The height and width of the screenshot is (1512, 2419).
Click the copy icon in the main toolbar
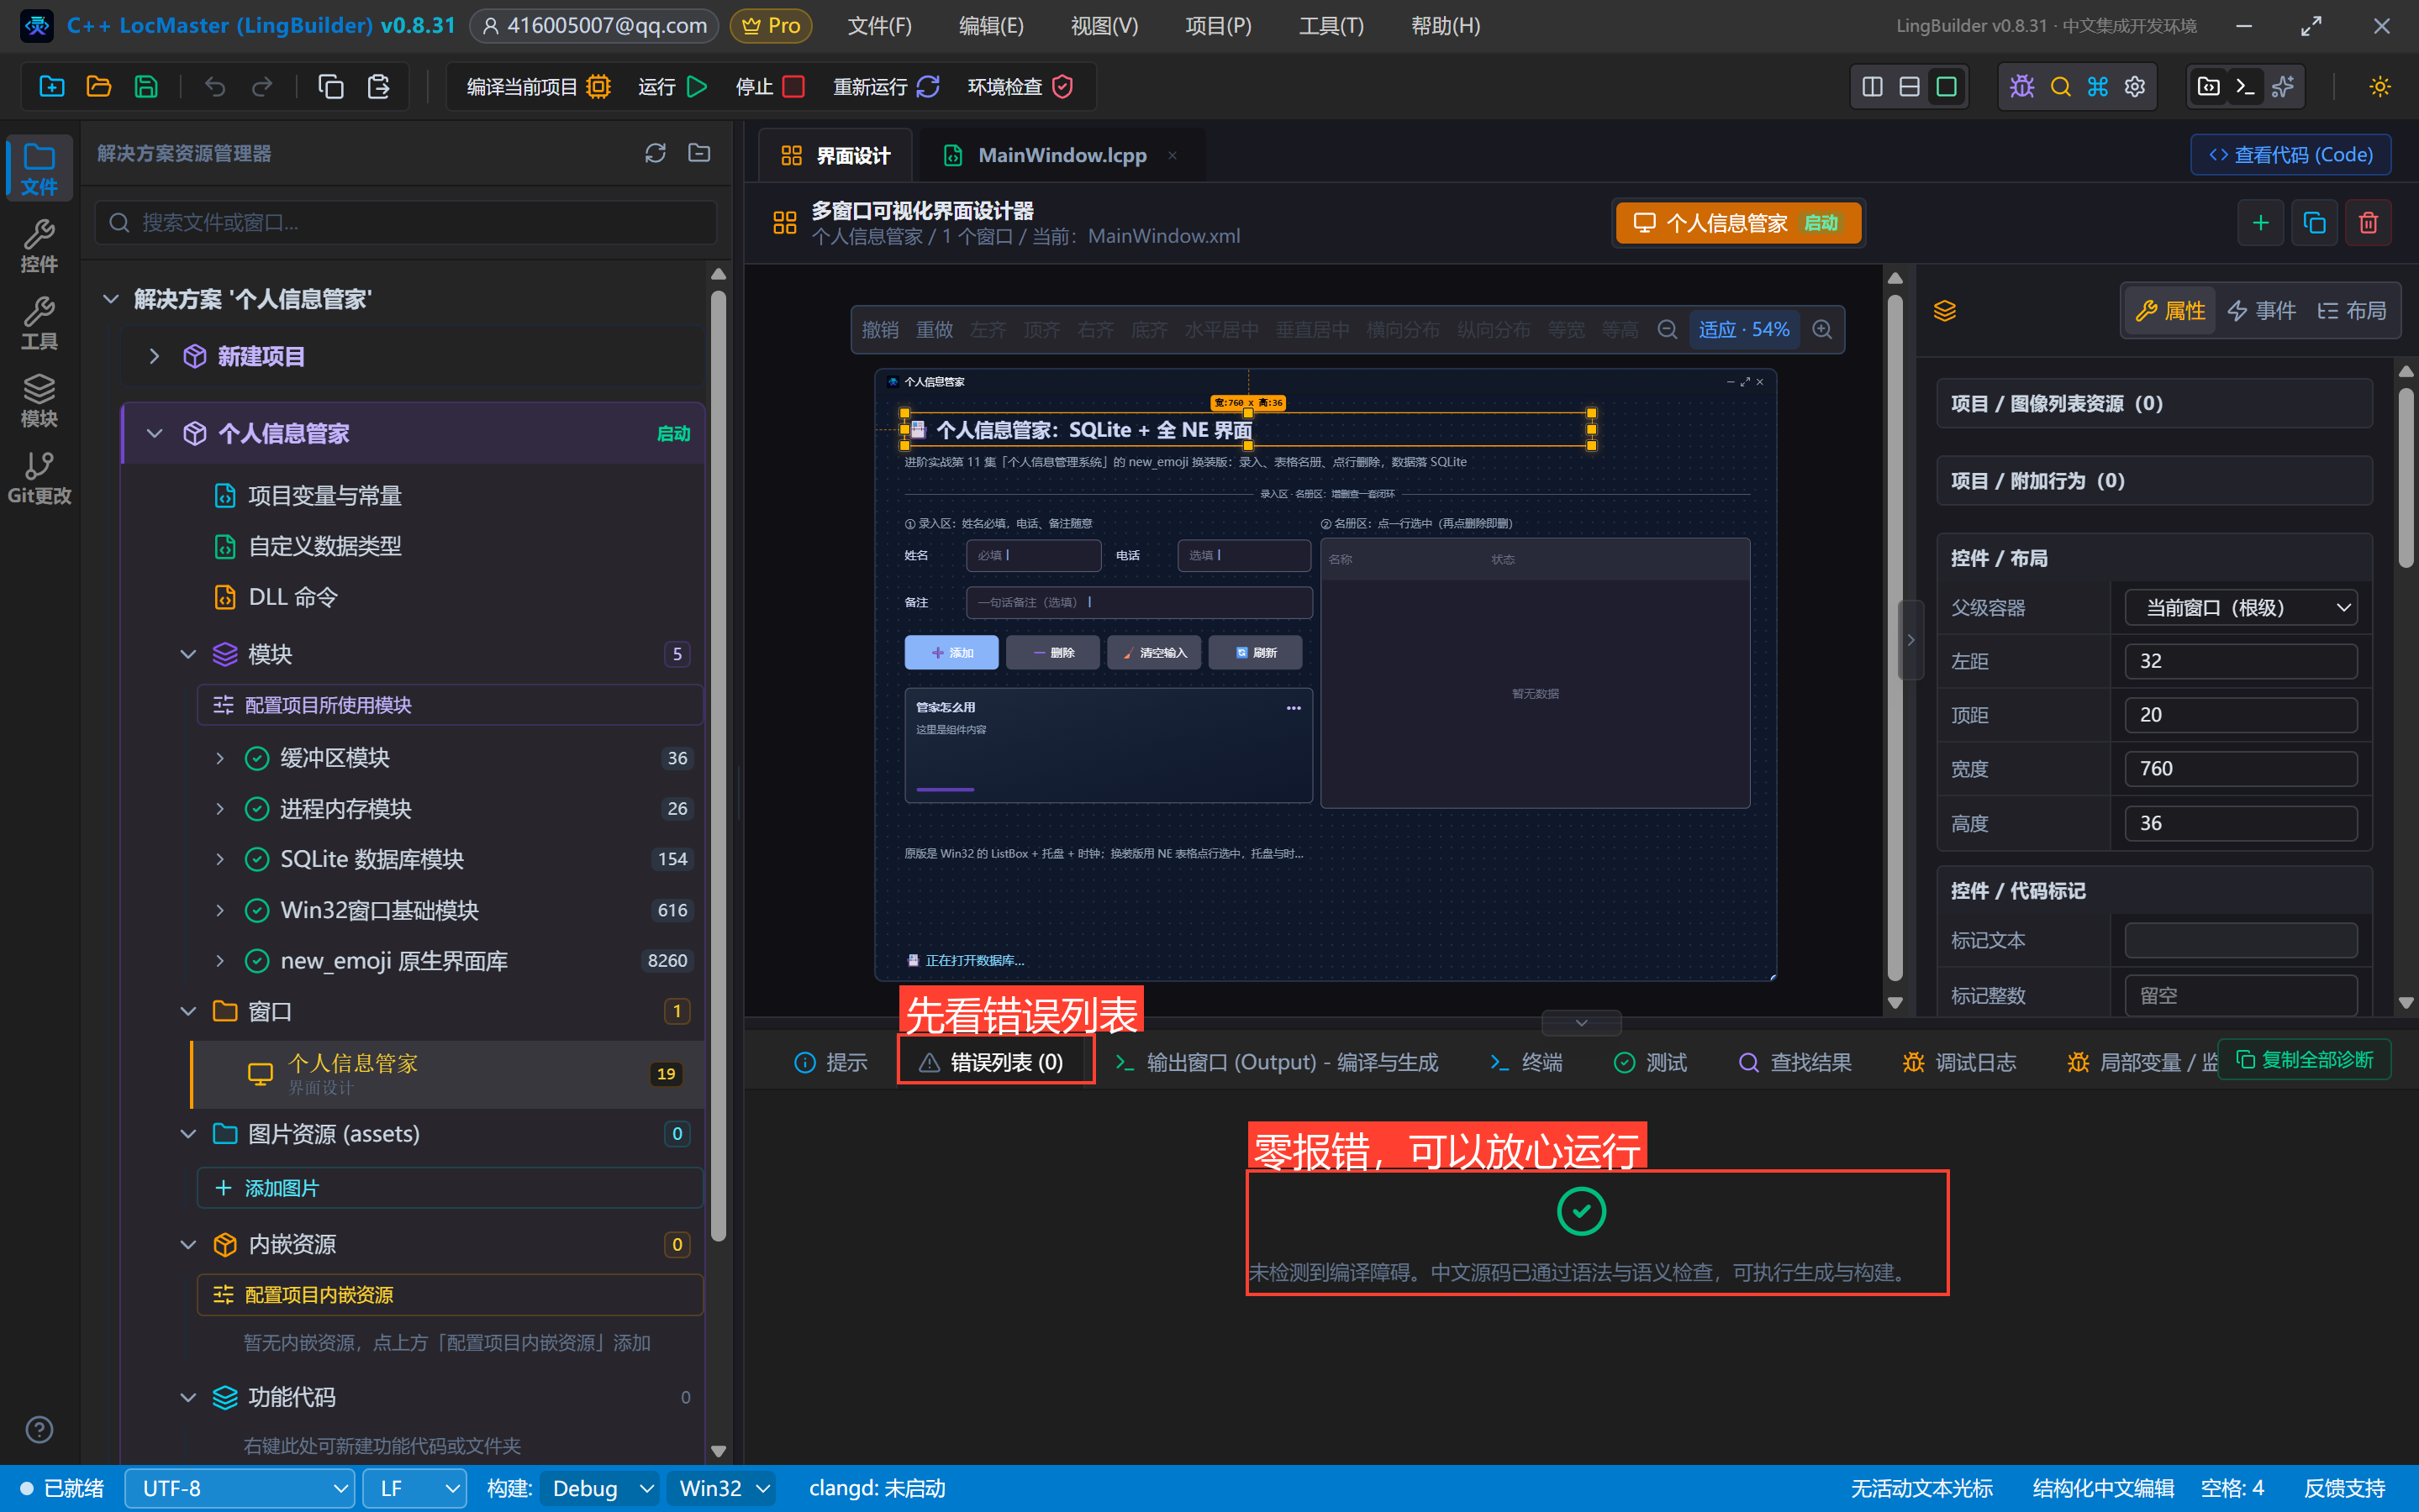point(331,87)
